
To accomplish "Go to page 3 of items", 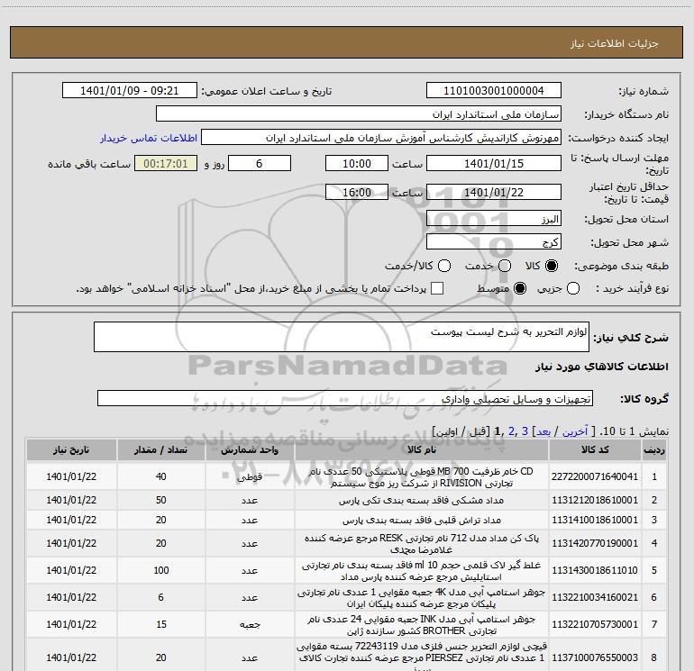I will tap(525, 431).
